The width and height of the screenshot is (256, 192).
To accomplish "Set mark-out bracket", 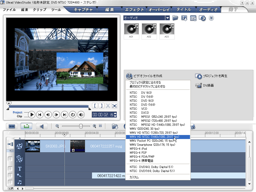I will pos(101,106).
